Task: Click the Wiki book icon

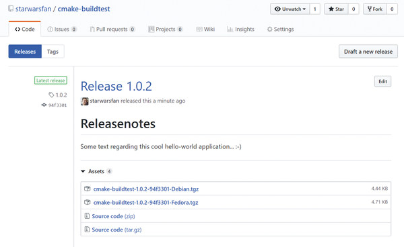Action: tap(199, 30)
